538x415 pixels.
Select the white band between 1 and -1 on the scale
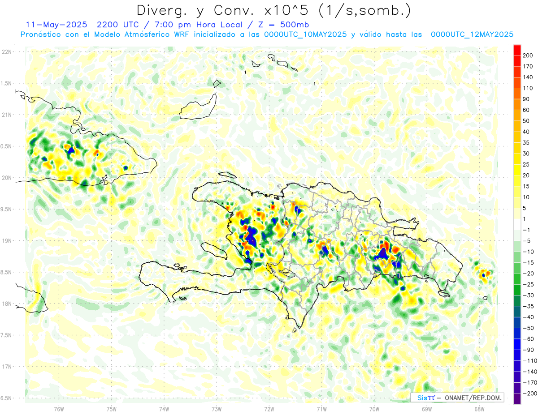[x=517, y=224]
